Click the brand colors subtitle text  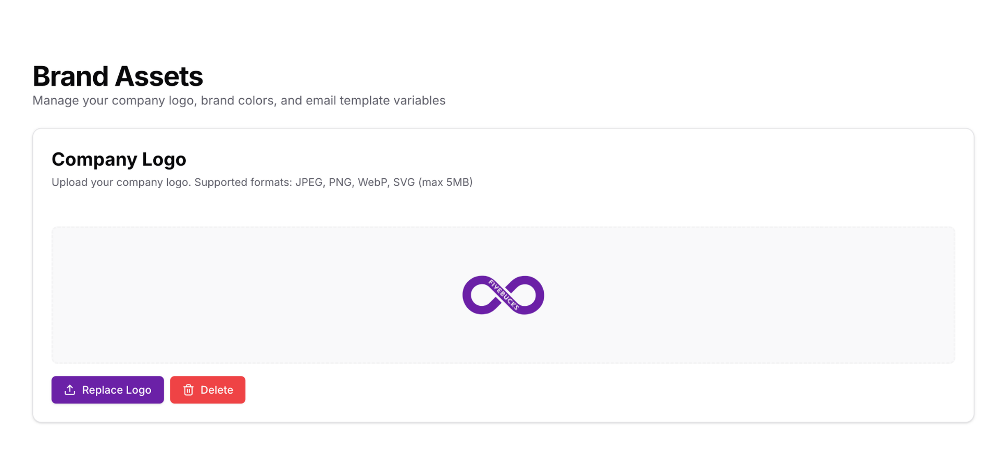[x=239, y=100]
